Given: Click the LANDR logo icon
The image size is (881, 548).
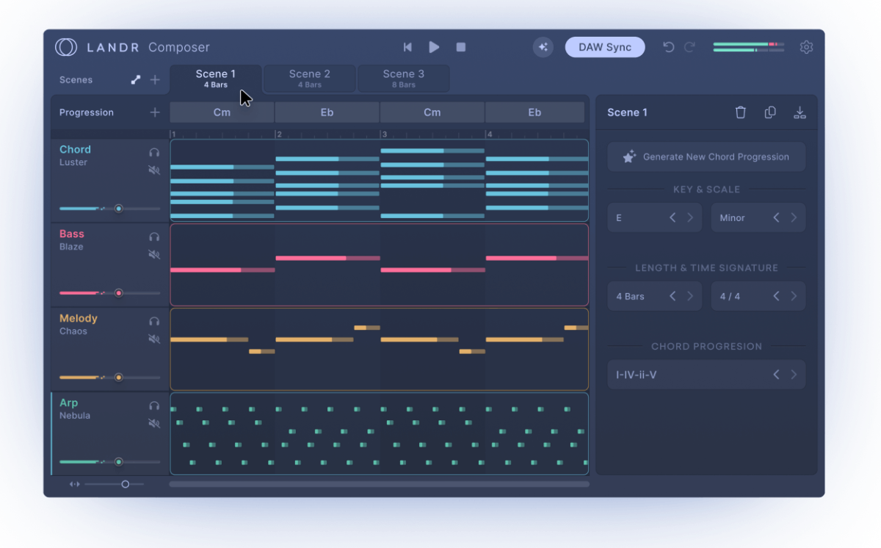Looking at the screenshot, I should click(x=66, y=47).
